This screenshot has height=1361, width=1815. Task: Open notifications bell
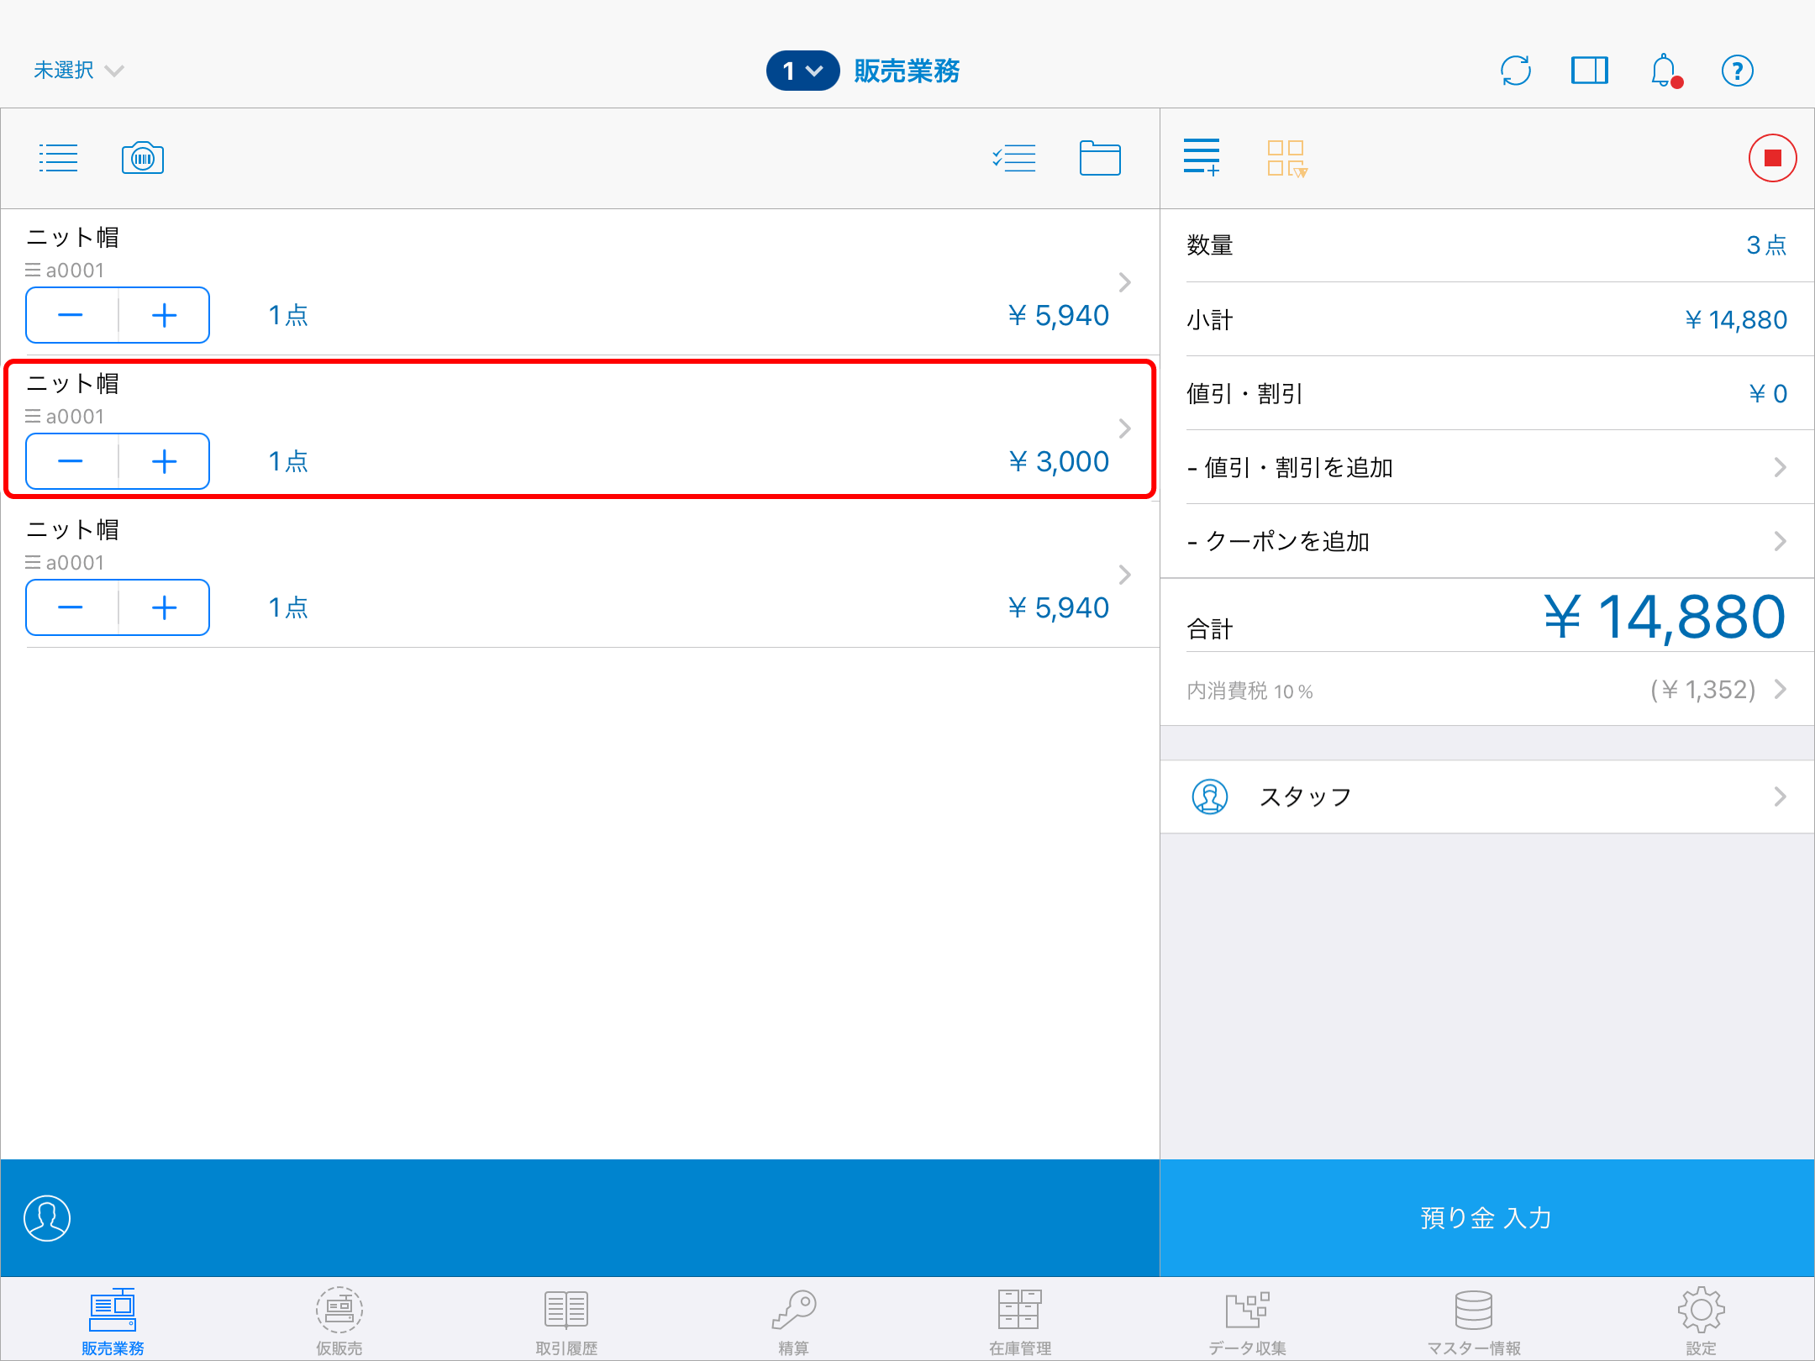1664,71
